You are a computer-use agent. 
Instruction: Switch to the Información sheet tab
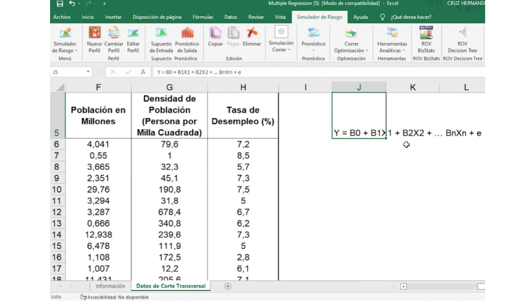[110, 286]
